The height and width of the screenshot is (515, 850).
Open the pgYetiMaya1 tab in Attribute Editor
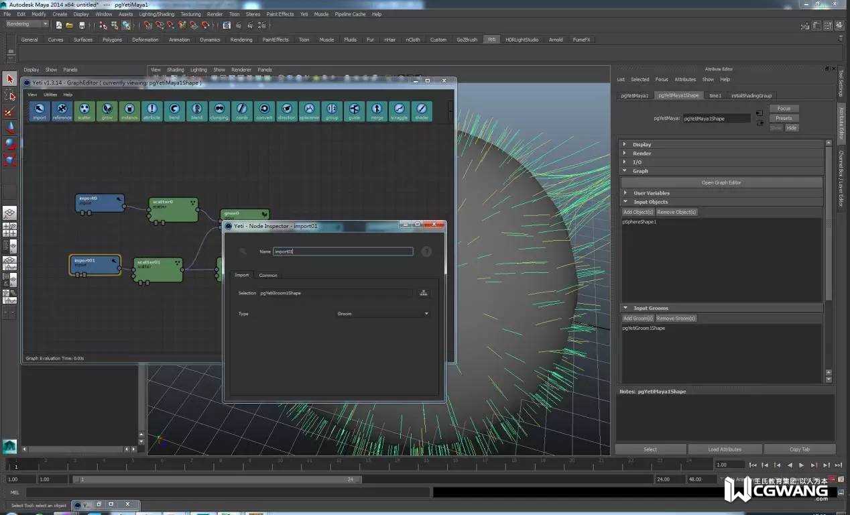click(x=634, y=96)
